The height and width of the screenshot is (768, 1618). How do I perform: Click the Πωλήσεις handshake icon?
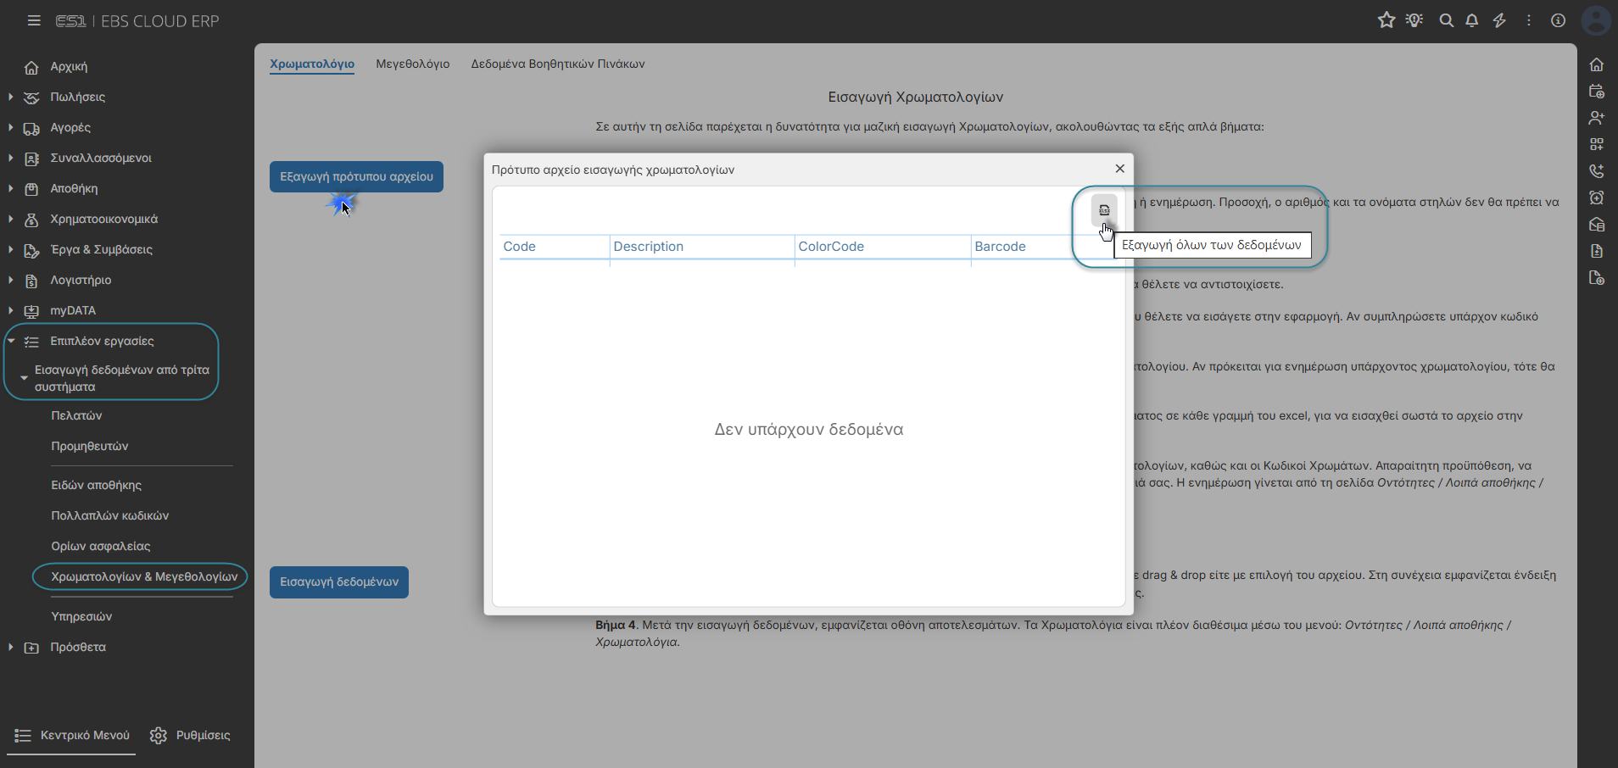[31, 97]
